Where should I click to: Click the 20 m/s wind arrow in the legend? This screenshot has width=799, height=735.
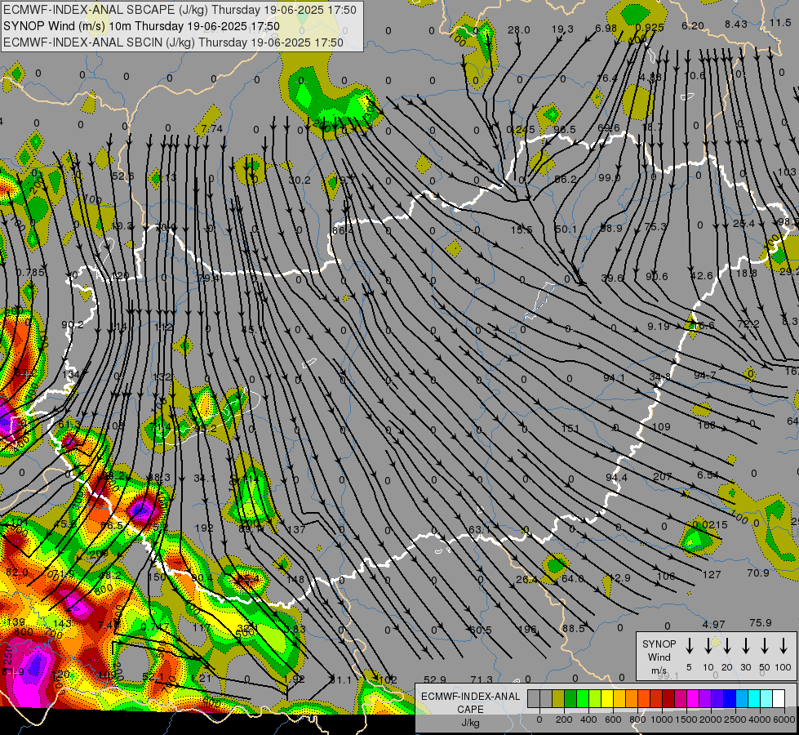pos(727,646)
